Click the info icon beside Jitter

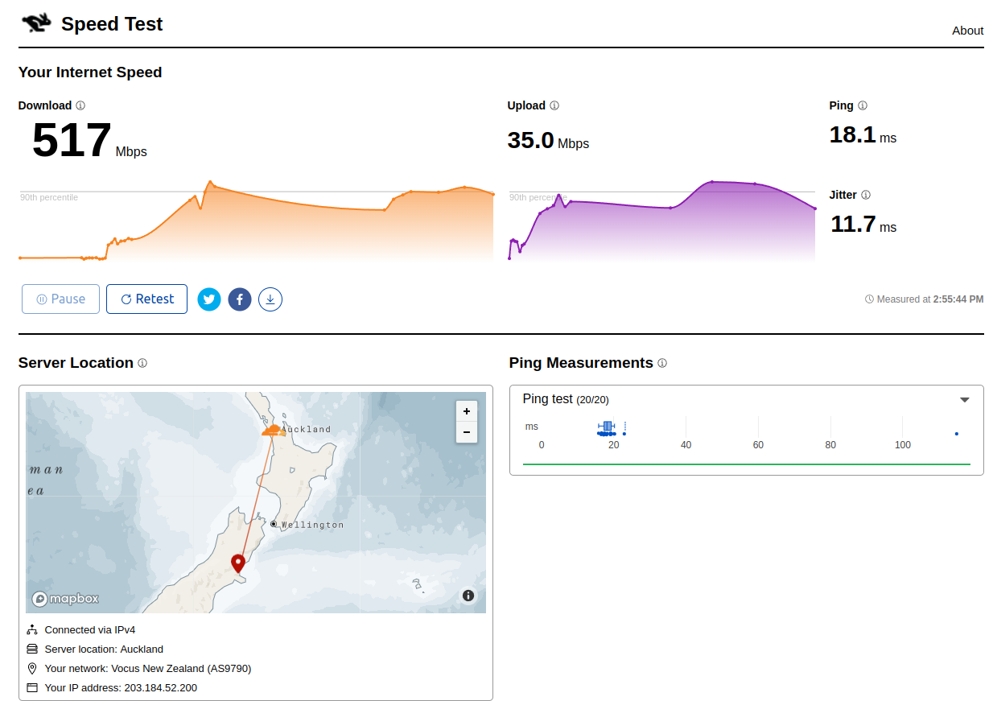pos(866,195)
